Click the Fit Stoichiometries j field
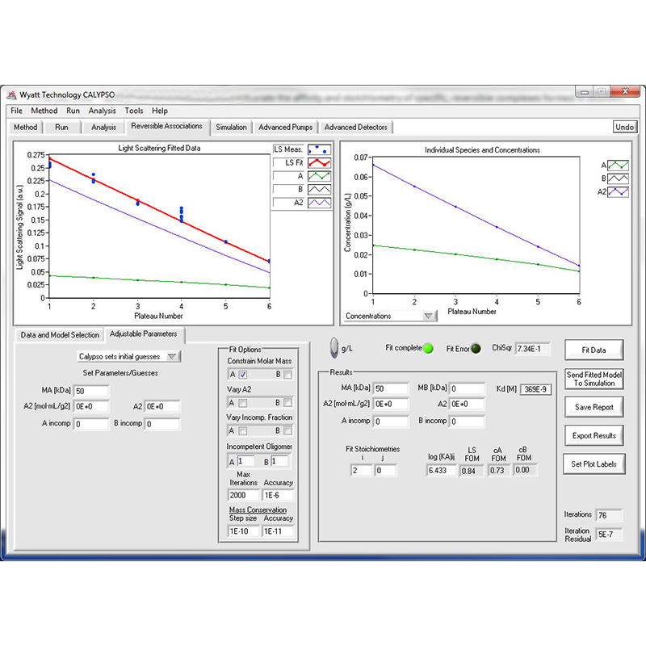 [x=386, y=471]
